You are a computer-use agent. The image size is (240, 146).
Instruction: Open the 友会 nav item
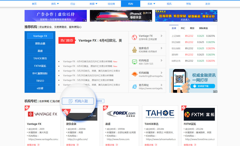point(208,4)
